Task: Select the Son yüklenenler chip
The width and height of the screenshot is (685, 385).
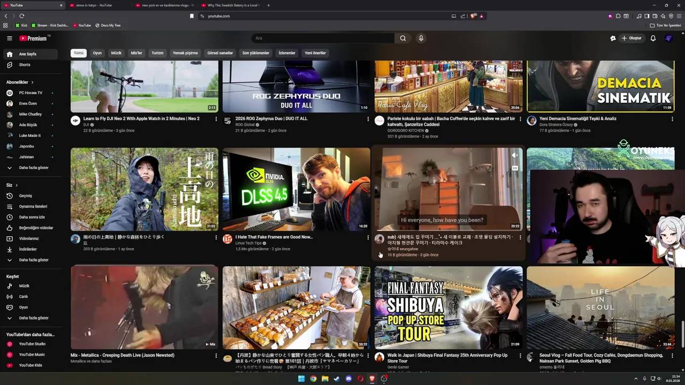Action: (x=256, y=53)
